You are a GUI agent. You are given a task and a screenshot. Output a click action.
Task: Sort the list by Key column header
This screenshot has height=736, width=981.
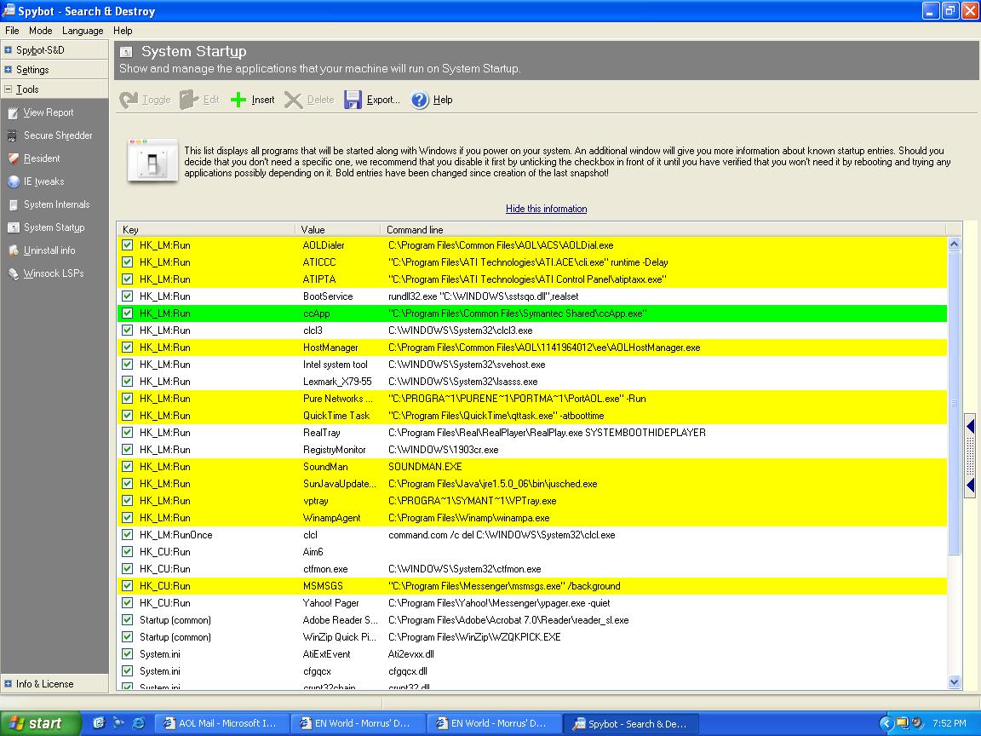point(206,230)
